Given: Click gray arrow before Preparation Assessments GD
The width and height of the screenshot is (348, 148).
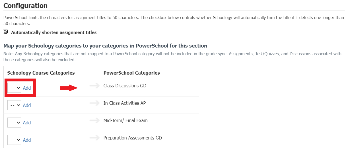Looking at the screenshot, I should point(94,138).
